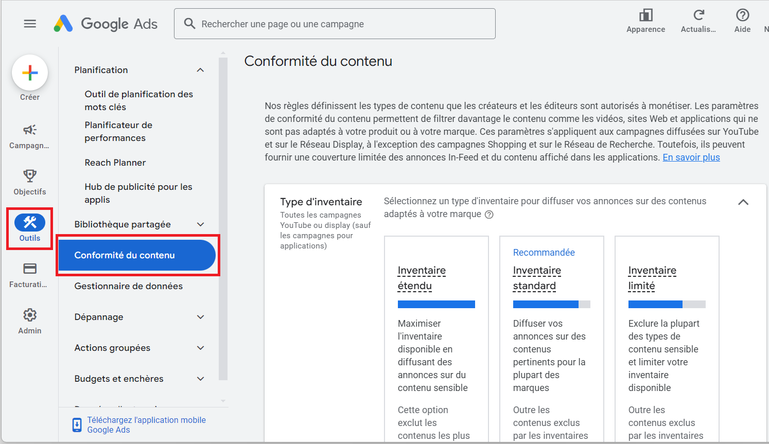Expand the Bibliothèque partagée section
769x444 pixels.
201,224
